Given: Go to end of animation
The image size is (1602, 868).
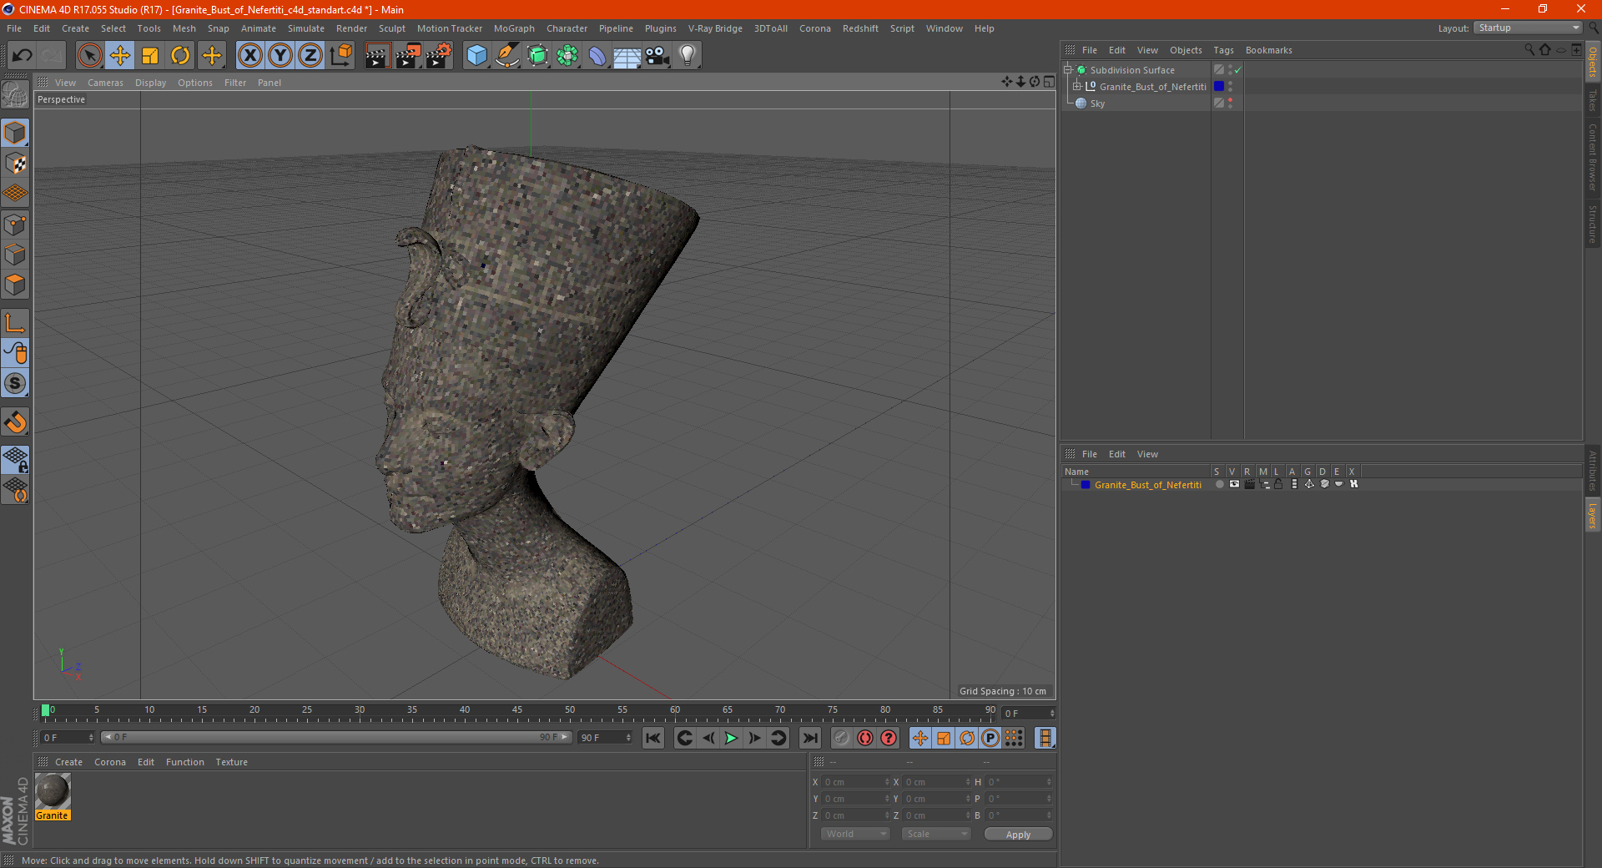Looking at the screenshot, I should click(x=810, y=738).
